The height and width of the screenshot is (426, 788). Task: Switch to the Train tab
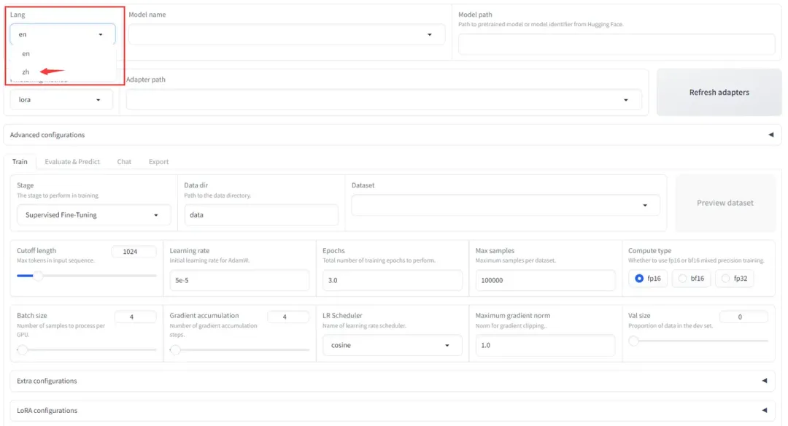[20, 161]
